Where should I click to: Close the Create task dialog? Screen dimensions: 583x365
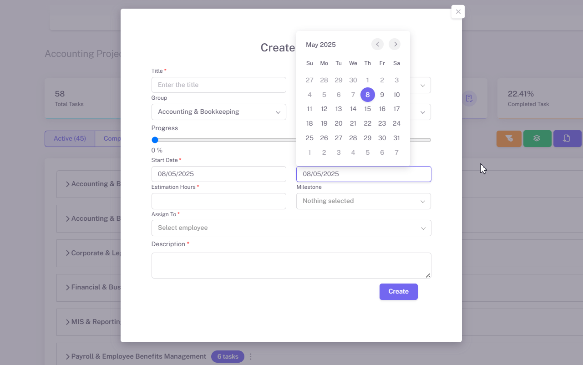point(458,12)
